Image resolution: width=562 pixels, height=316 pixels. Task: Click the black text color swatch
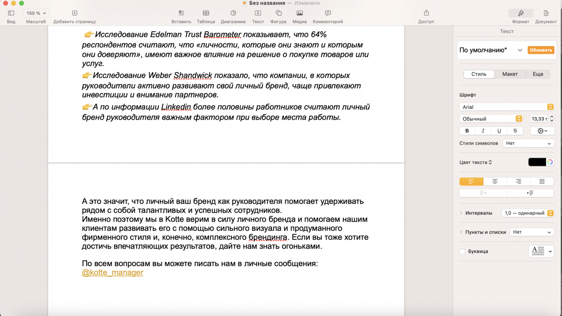[537, 162]
